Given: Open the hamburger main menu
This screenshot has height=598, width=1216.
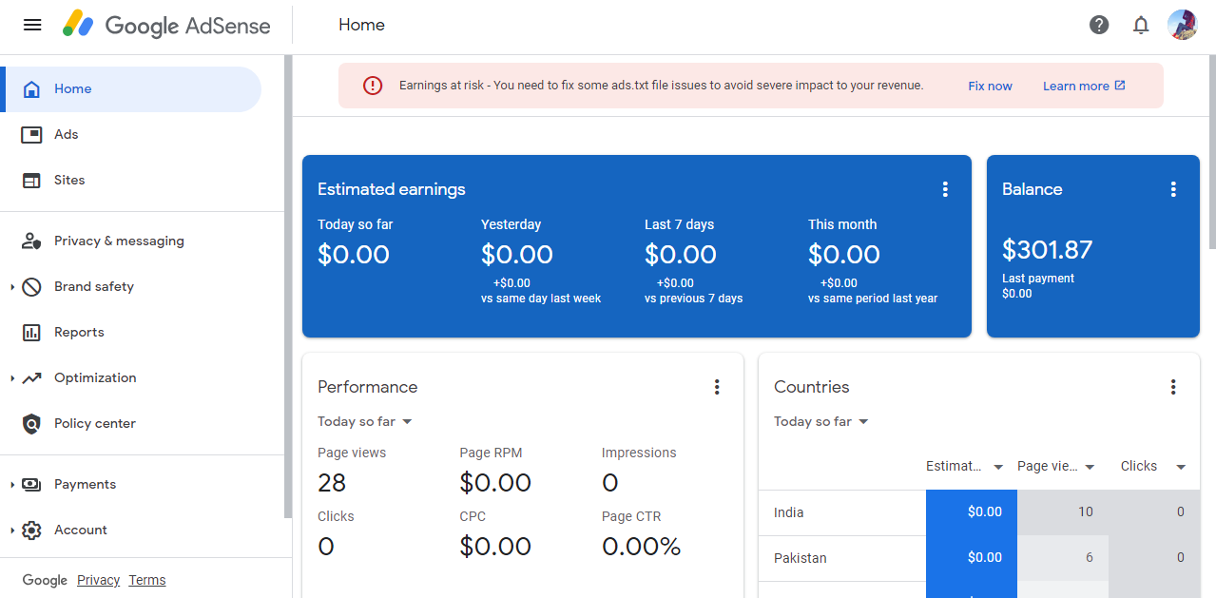Looking at the screenshot, I should tap(32, 25).
